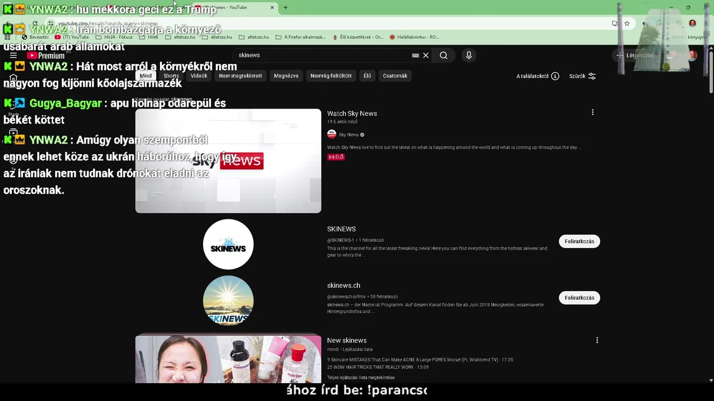Open the 25 WOW HAIR TRICKS video entry
Screen dimensions: 714x401
point(378,368)
